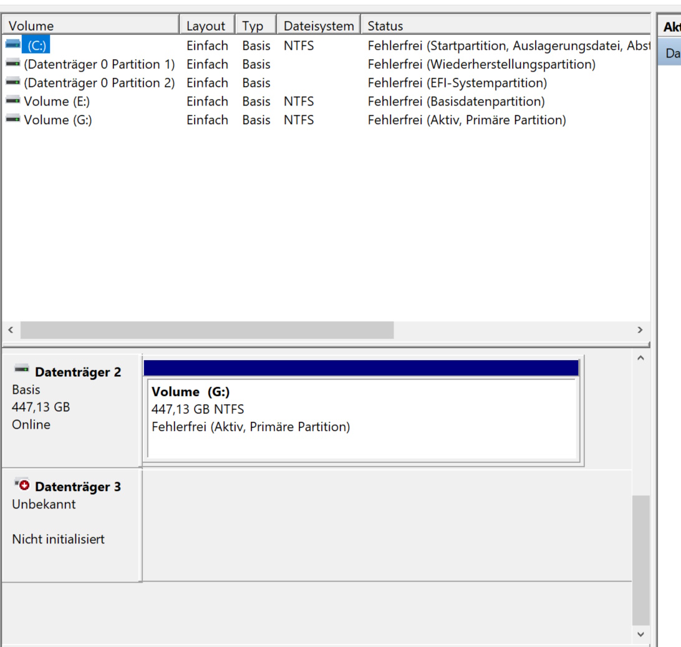Sort by the Layout column header

(x=206, y=26)
